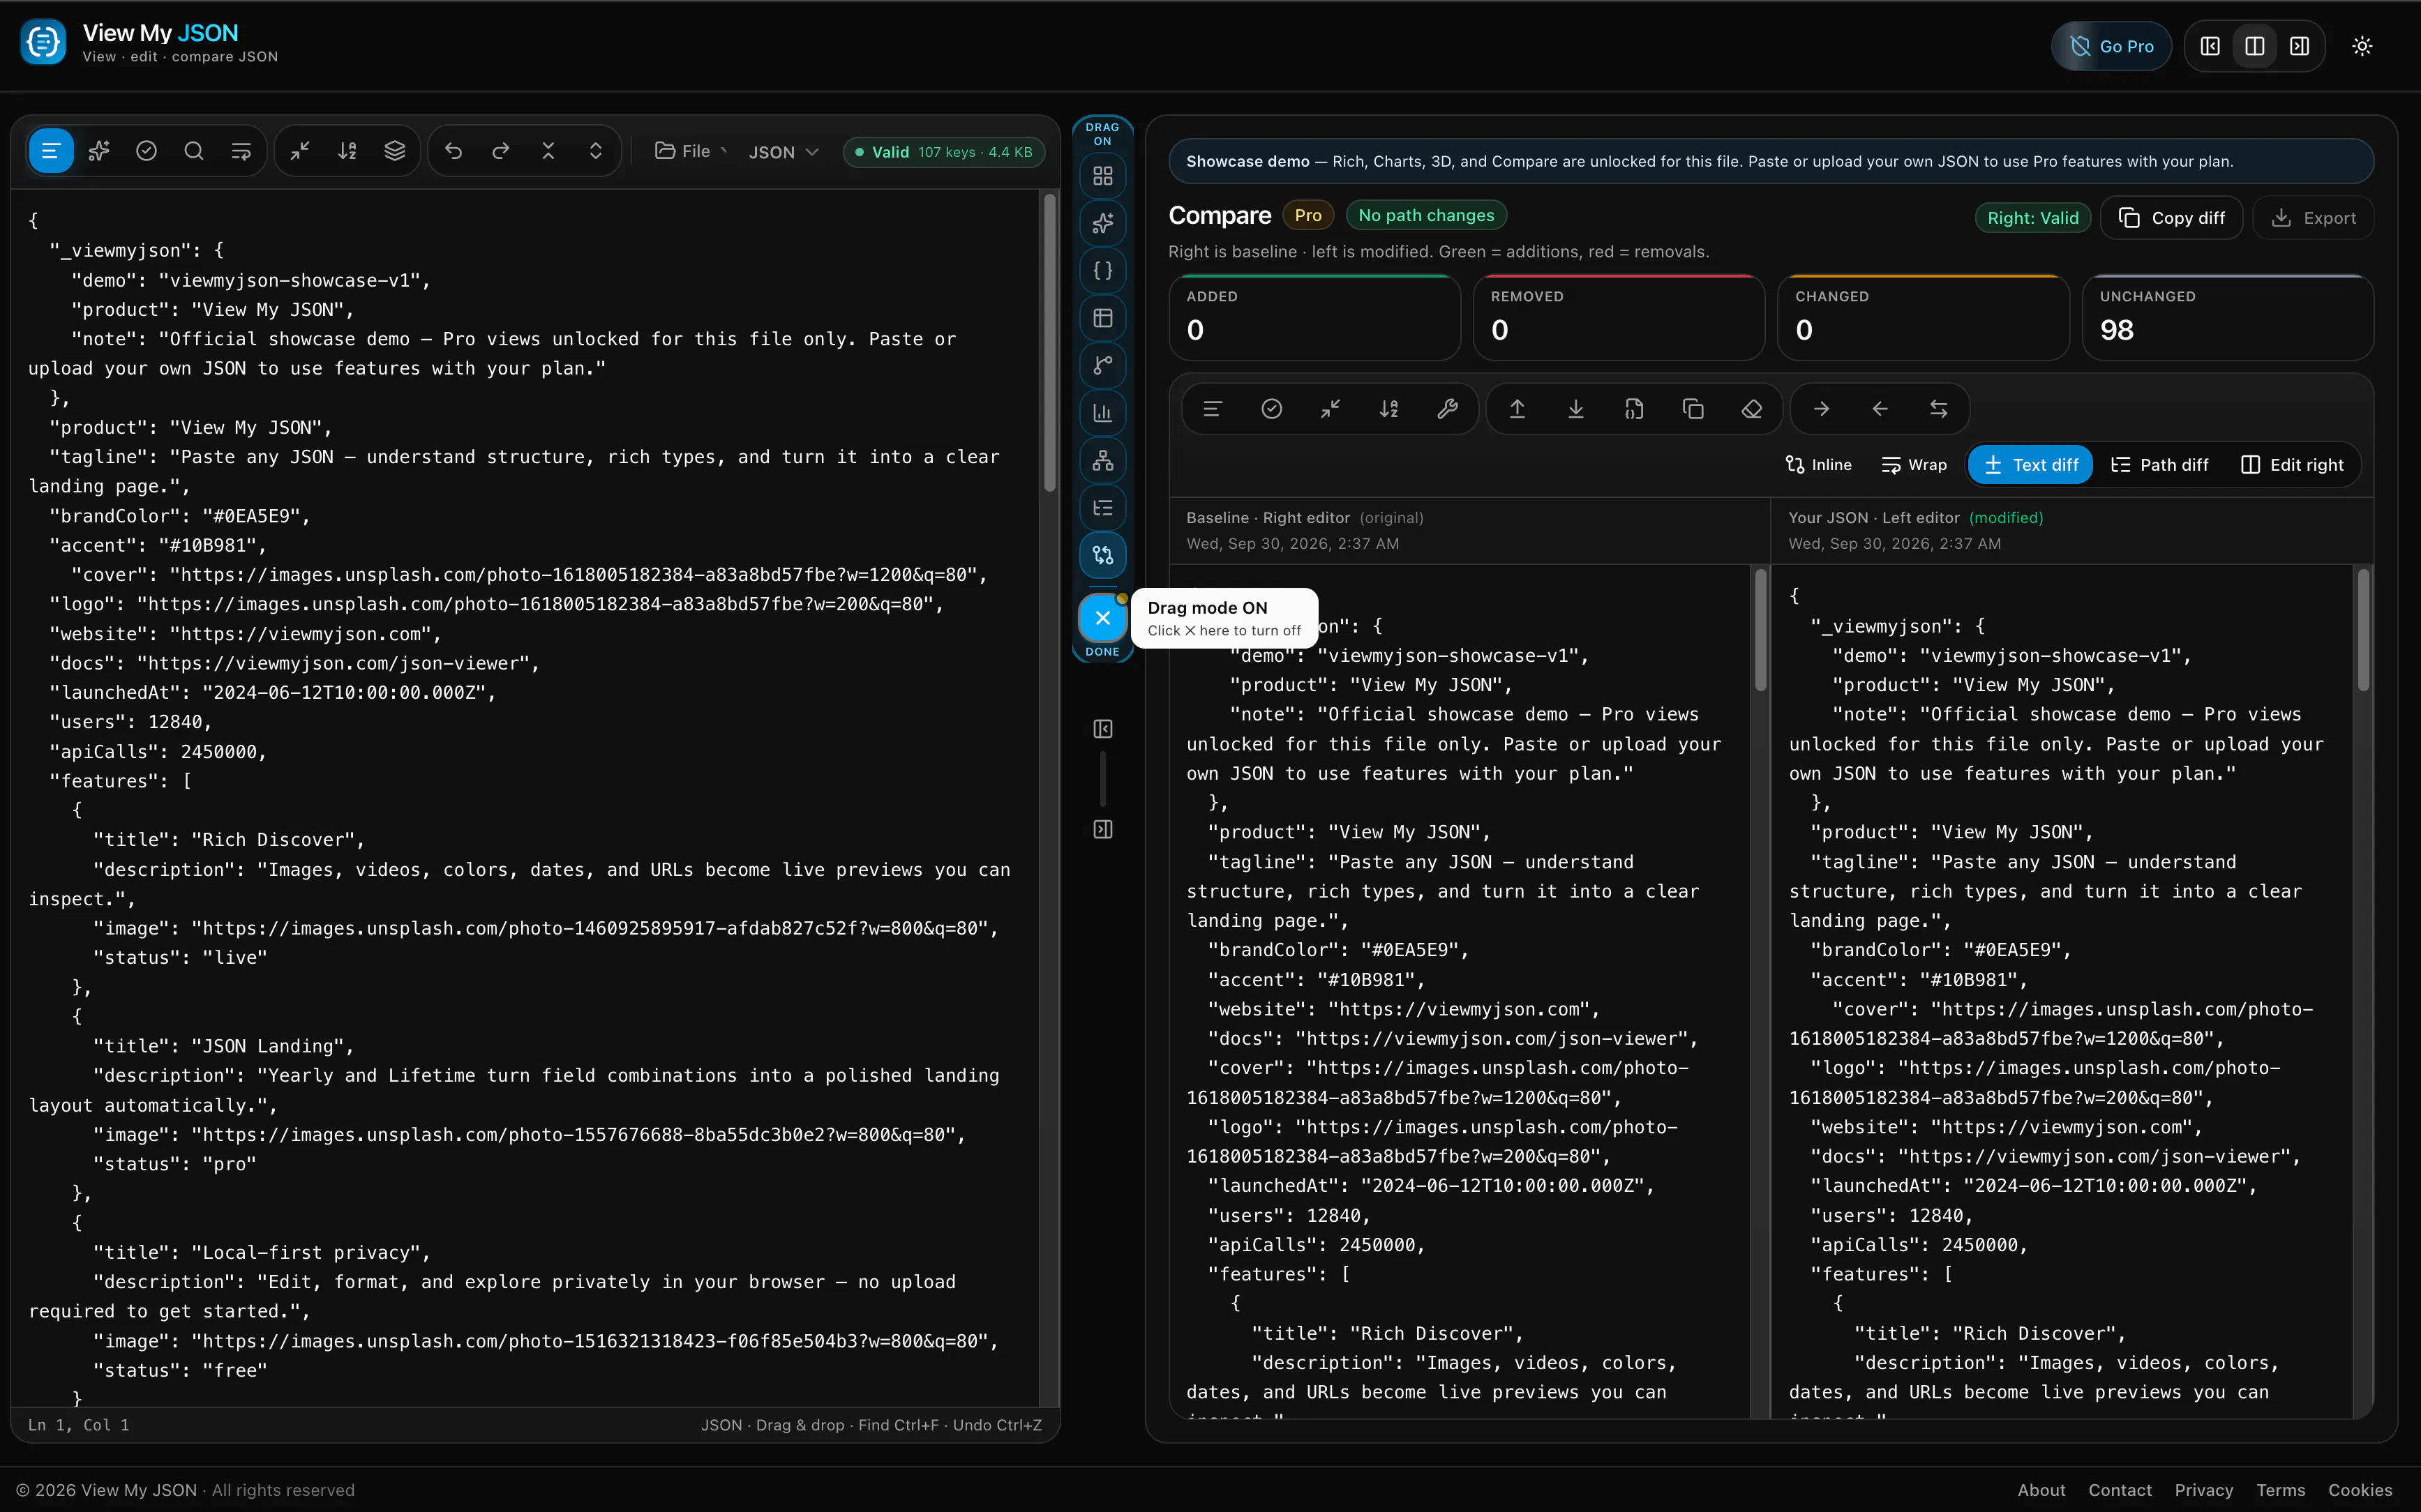Screen dimensions: 2421x1512
Task: Click the minify icon in the left editor toolbar
Action: pos(300,151)
